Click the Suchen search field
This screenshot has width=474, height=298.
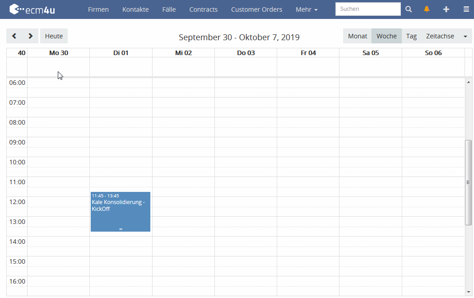tap(367, 9)
